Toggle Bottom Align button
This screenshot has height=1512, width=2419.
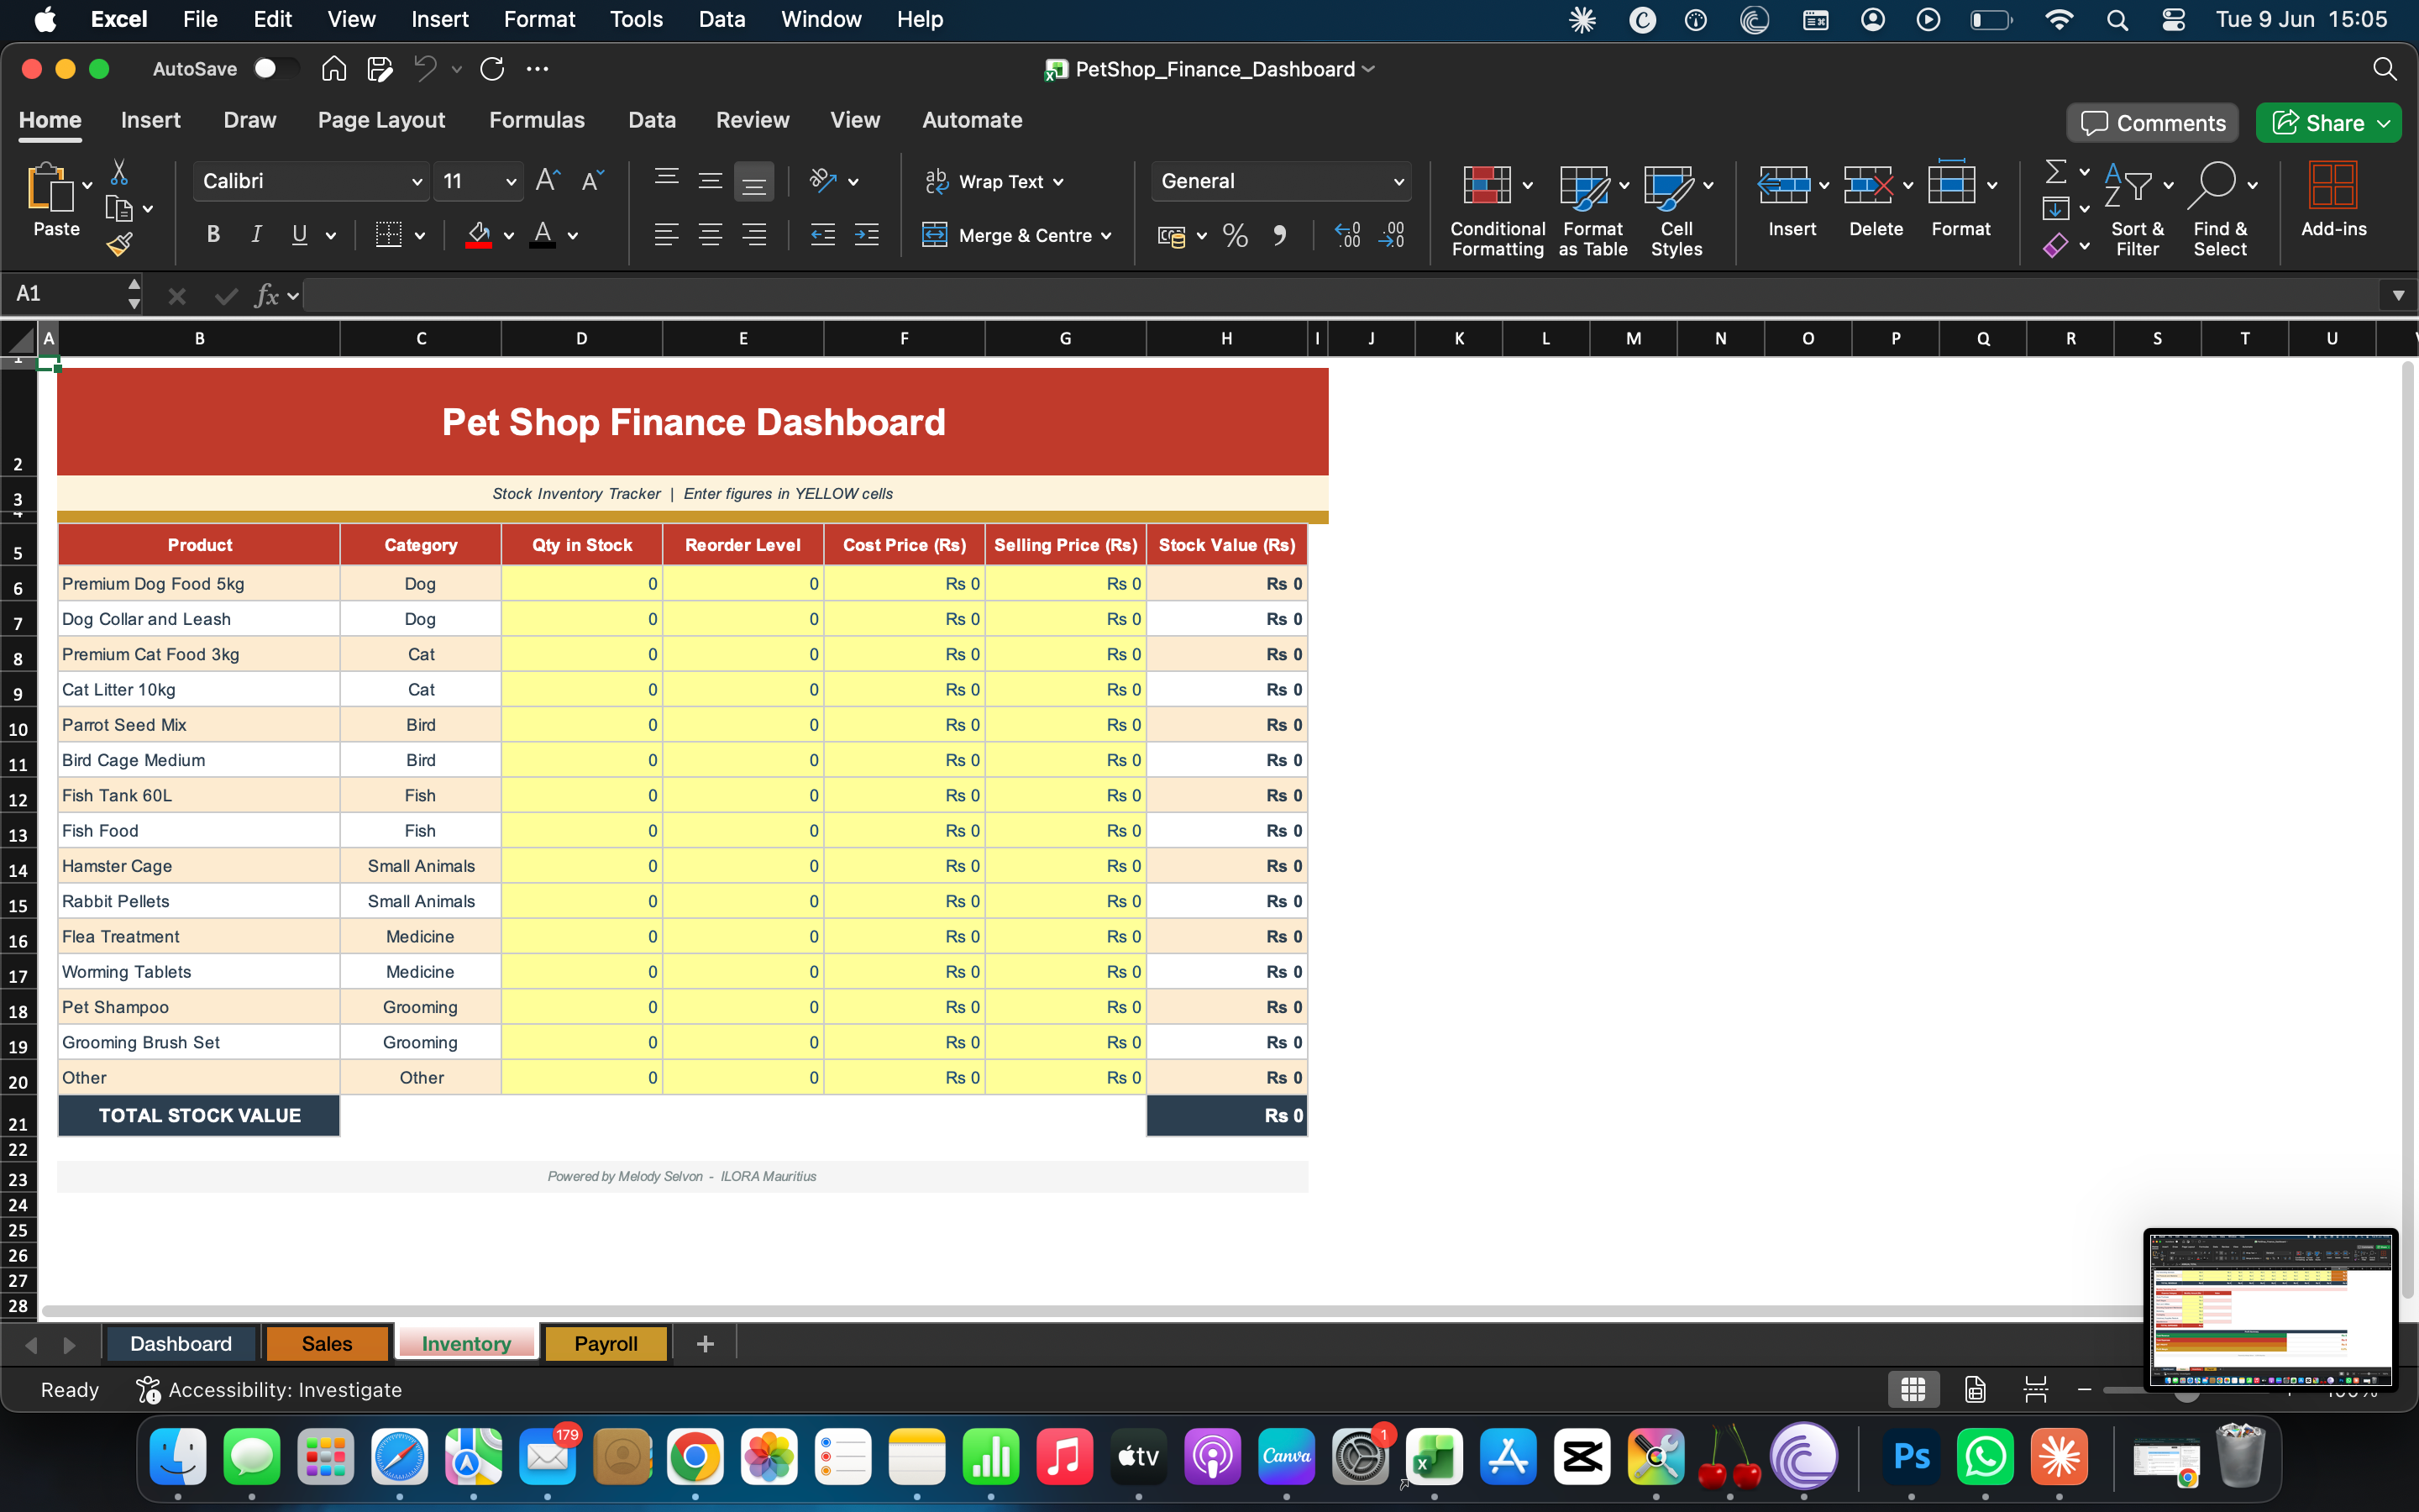click(753, 182)
